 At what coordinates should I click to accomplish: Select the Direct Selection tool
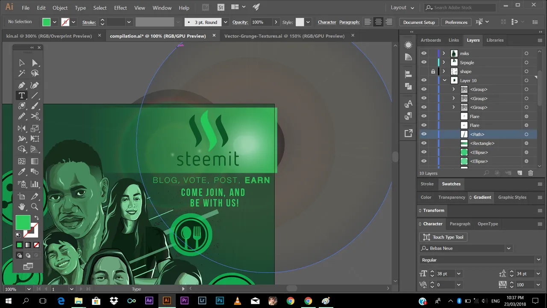[x=35, y=63]
